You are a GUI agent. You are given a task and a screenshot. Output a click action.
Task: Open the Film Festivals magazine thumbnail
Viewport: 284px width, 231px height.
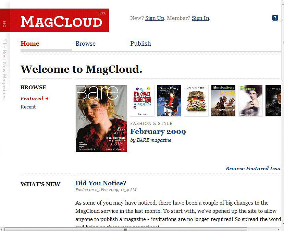[x=223, y=101]
